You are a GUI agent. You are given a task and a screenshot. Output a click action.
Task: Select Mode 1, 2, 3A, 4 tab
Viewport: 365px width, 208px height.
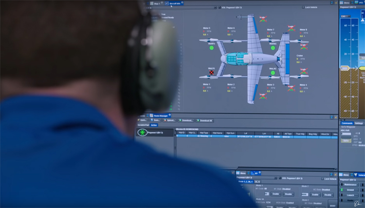[245, 181]
